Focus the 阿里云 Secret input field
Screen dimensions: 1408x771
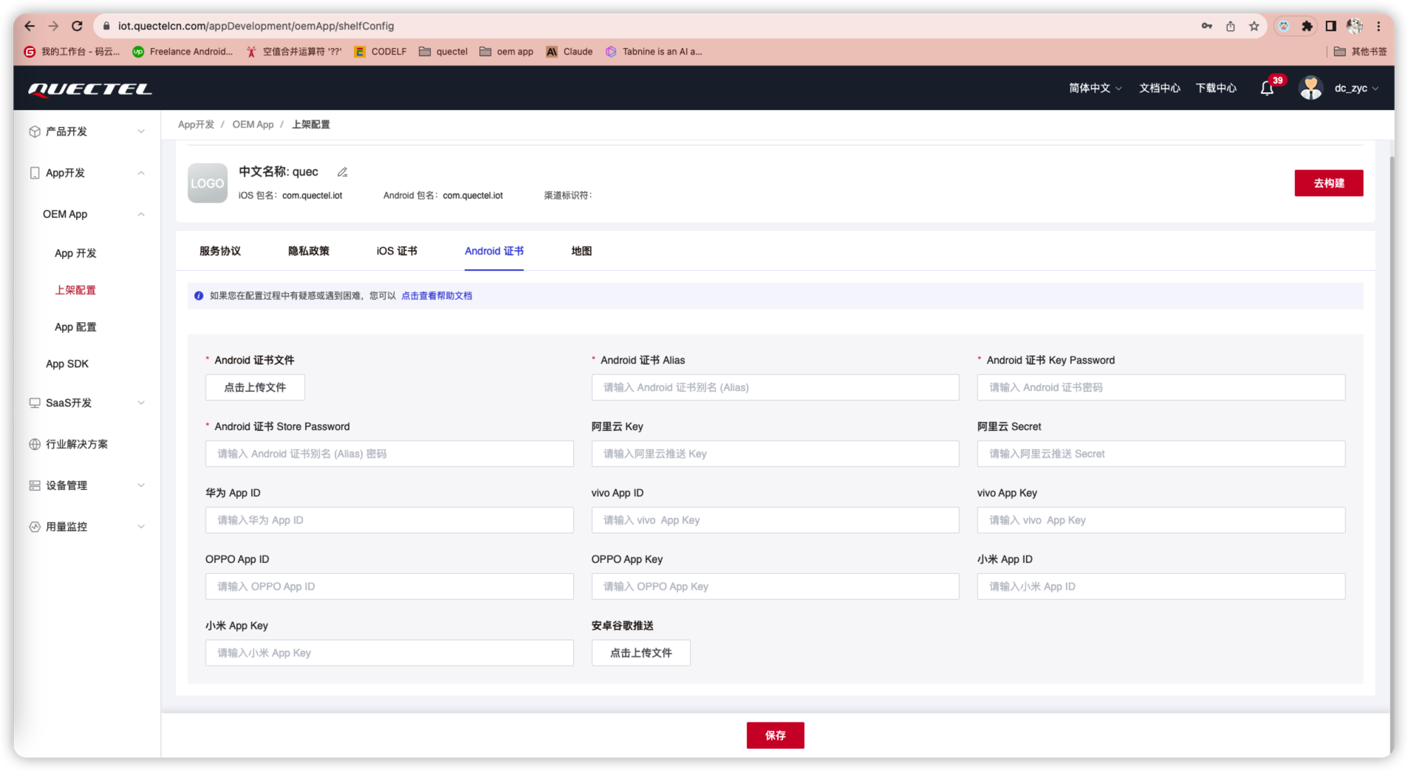coord(1161,454)
